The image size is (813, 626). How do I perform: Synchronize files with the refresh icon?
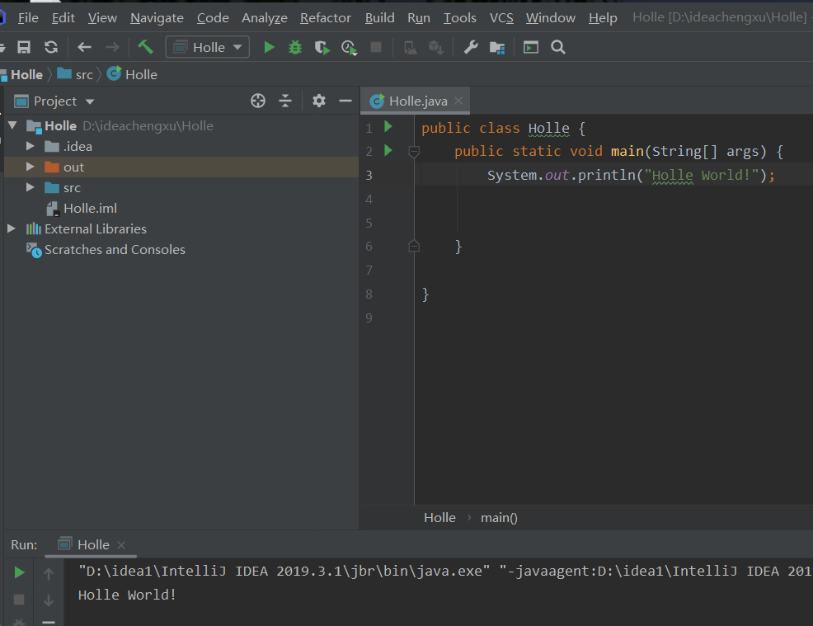pyautogui.click(x=51, y=47)
